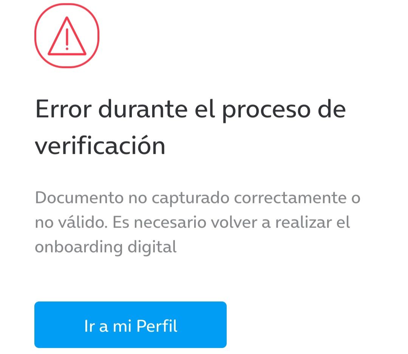The image size is (408, 354).
Task: Select the word 'verificación' in the heading
Action: (100, 146)
